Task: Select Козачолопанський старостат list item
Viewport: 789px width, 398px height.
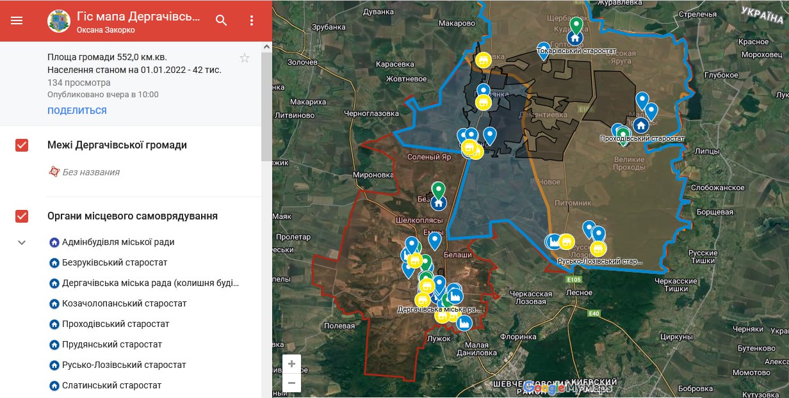Action: click(124, 303)
